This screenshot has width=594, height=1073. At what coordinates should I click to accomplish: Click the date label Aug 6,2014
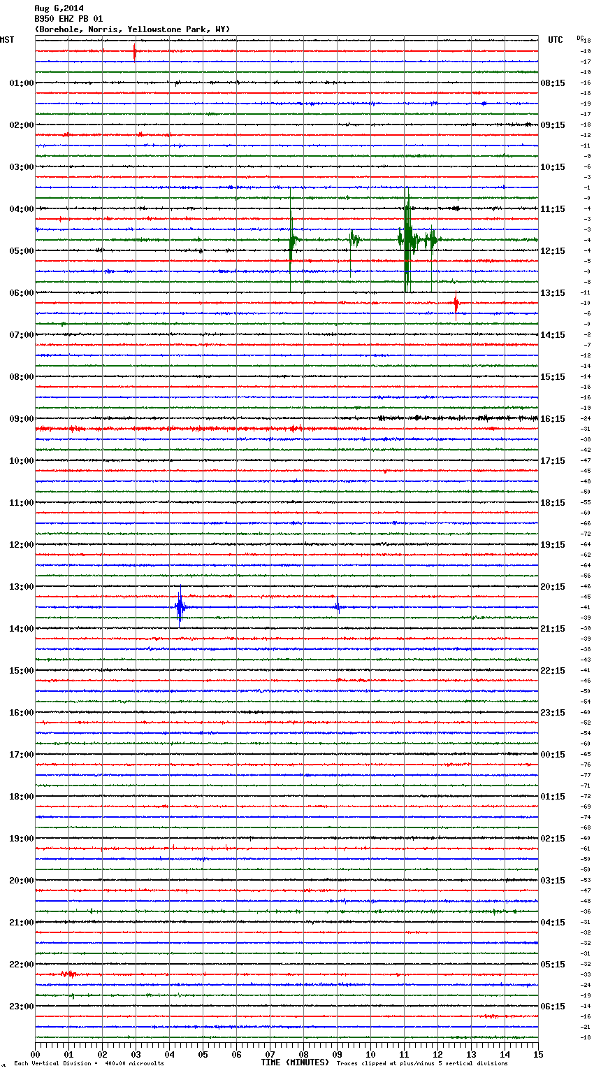point(59,8)
